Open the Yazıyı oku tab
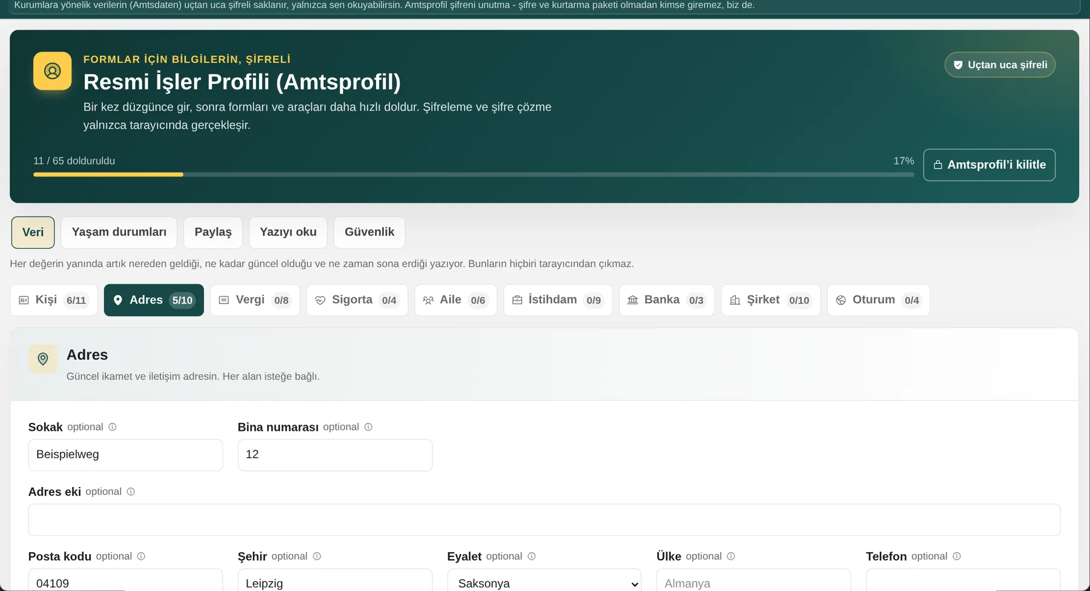1090x591 pixels. click(x=288, y=232)
